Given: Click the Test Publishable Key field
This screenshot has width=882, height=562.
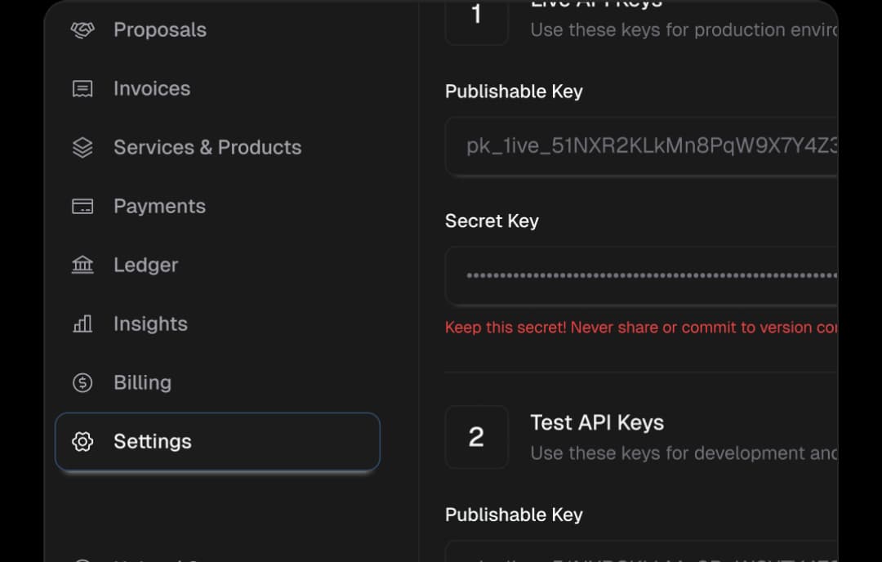Looking at the screenshot, I should tap(645, 552).
